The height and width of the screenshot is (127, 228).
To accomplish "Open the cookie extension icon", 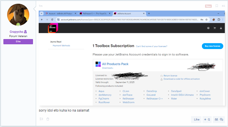I will coord(214,20).
